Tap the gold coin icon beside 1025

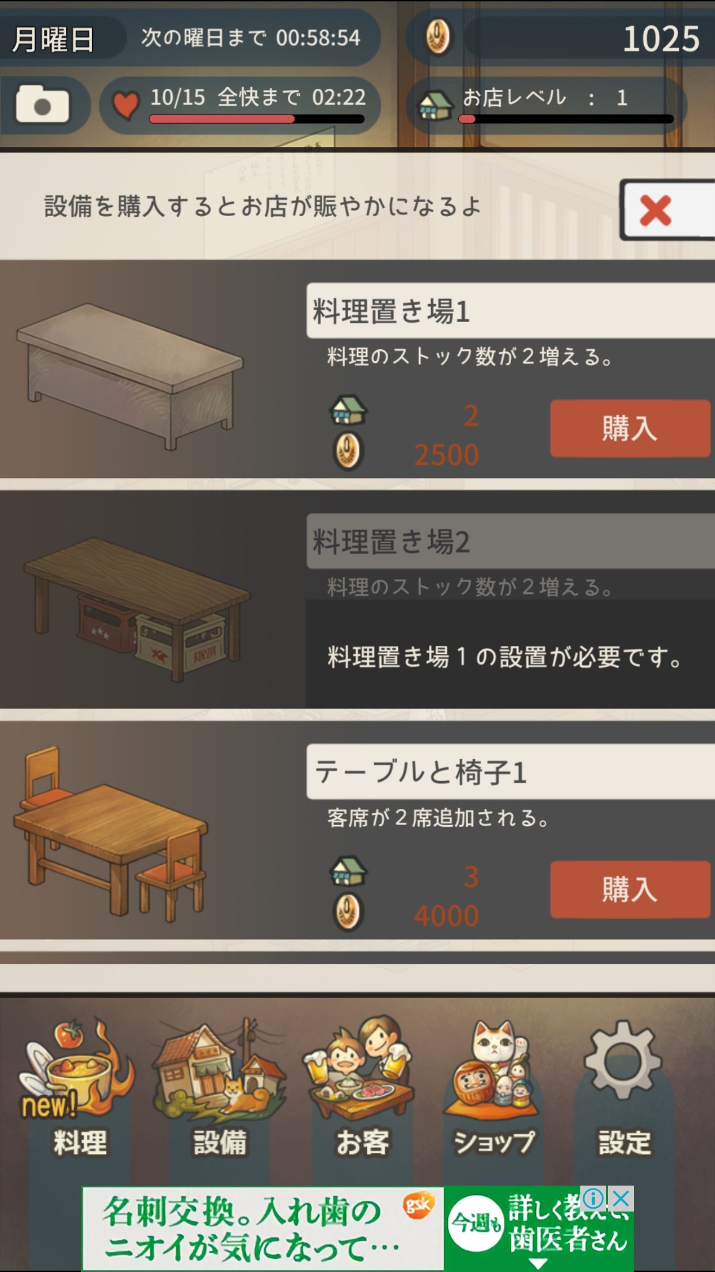pos(439,37)
